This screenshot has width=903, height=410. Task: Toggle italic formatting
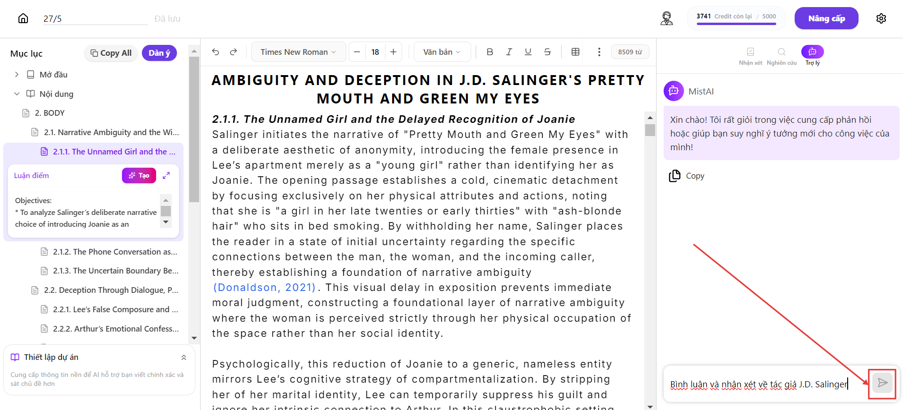[509, 52]
